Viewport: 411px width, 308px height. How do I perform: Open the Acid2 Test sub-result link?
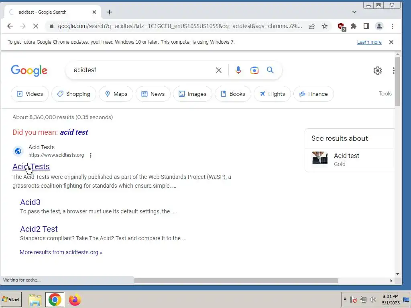tap(39, 229)
